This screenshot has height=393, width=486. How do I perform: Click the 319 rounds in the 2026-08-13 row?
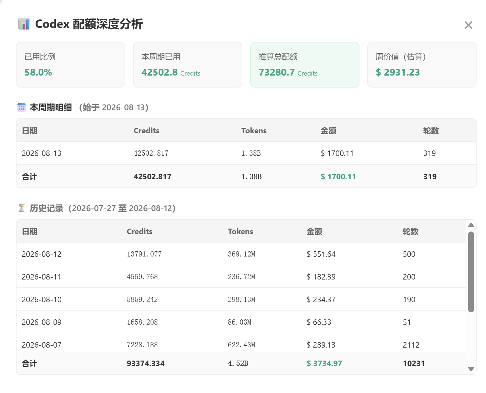click(430, 153)
